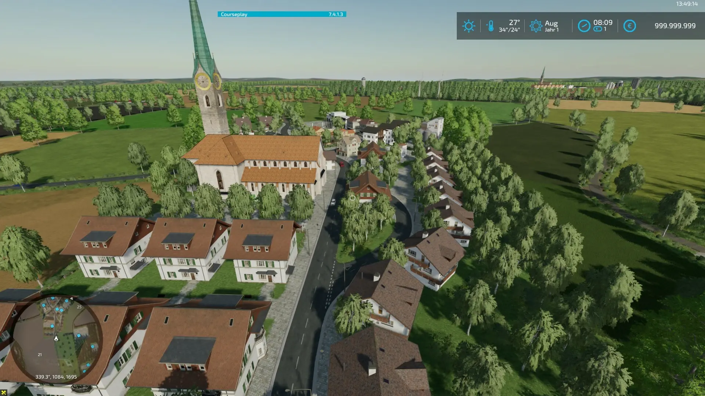Click the in-game time 08:09

603,22
